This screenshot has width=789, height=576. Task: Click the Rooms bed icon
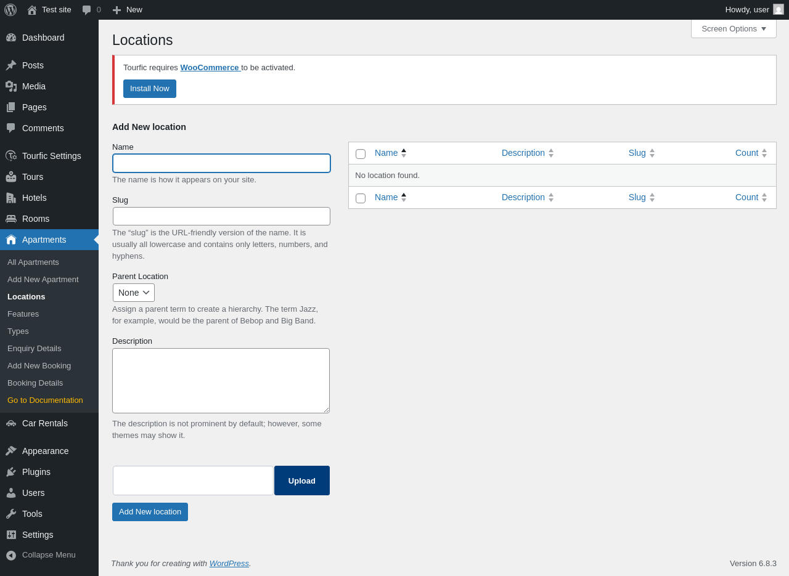(11, 219)
